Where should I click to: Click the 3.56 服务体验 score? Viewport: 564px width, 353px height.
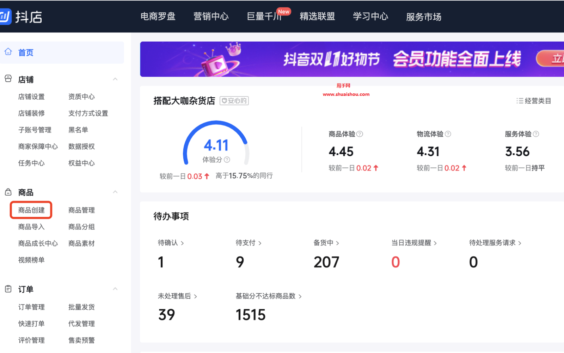tap(517, 152)
